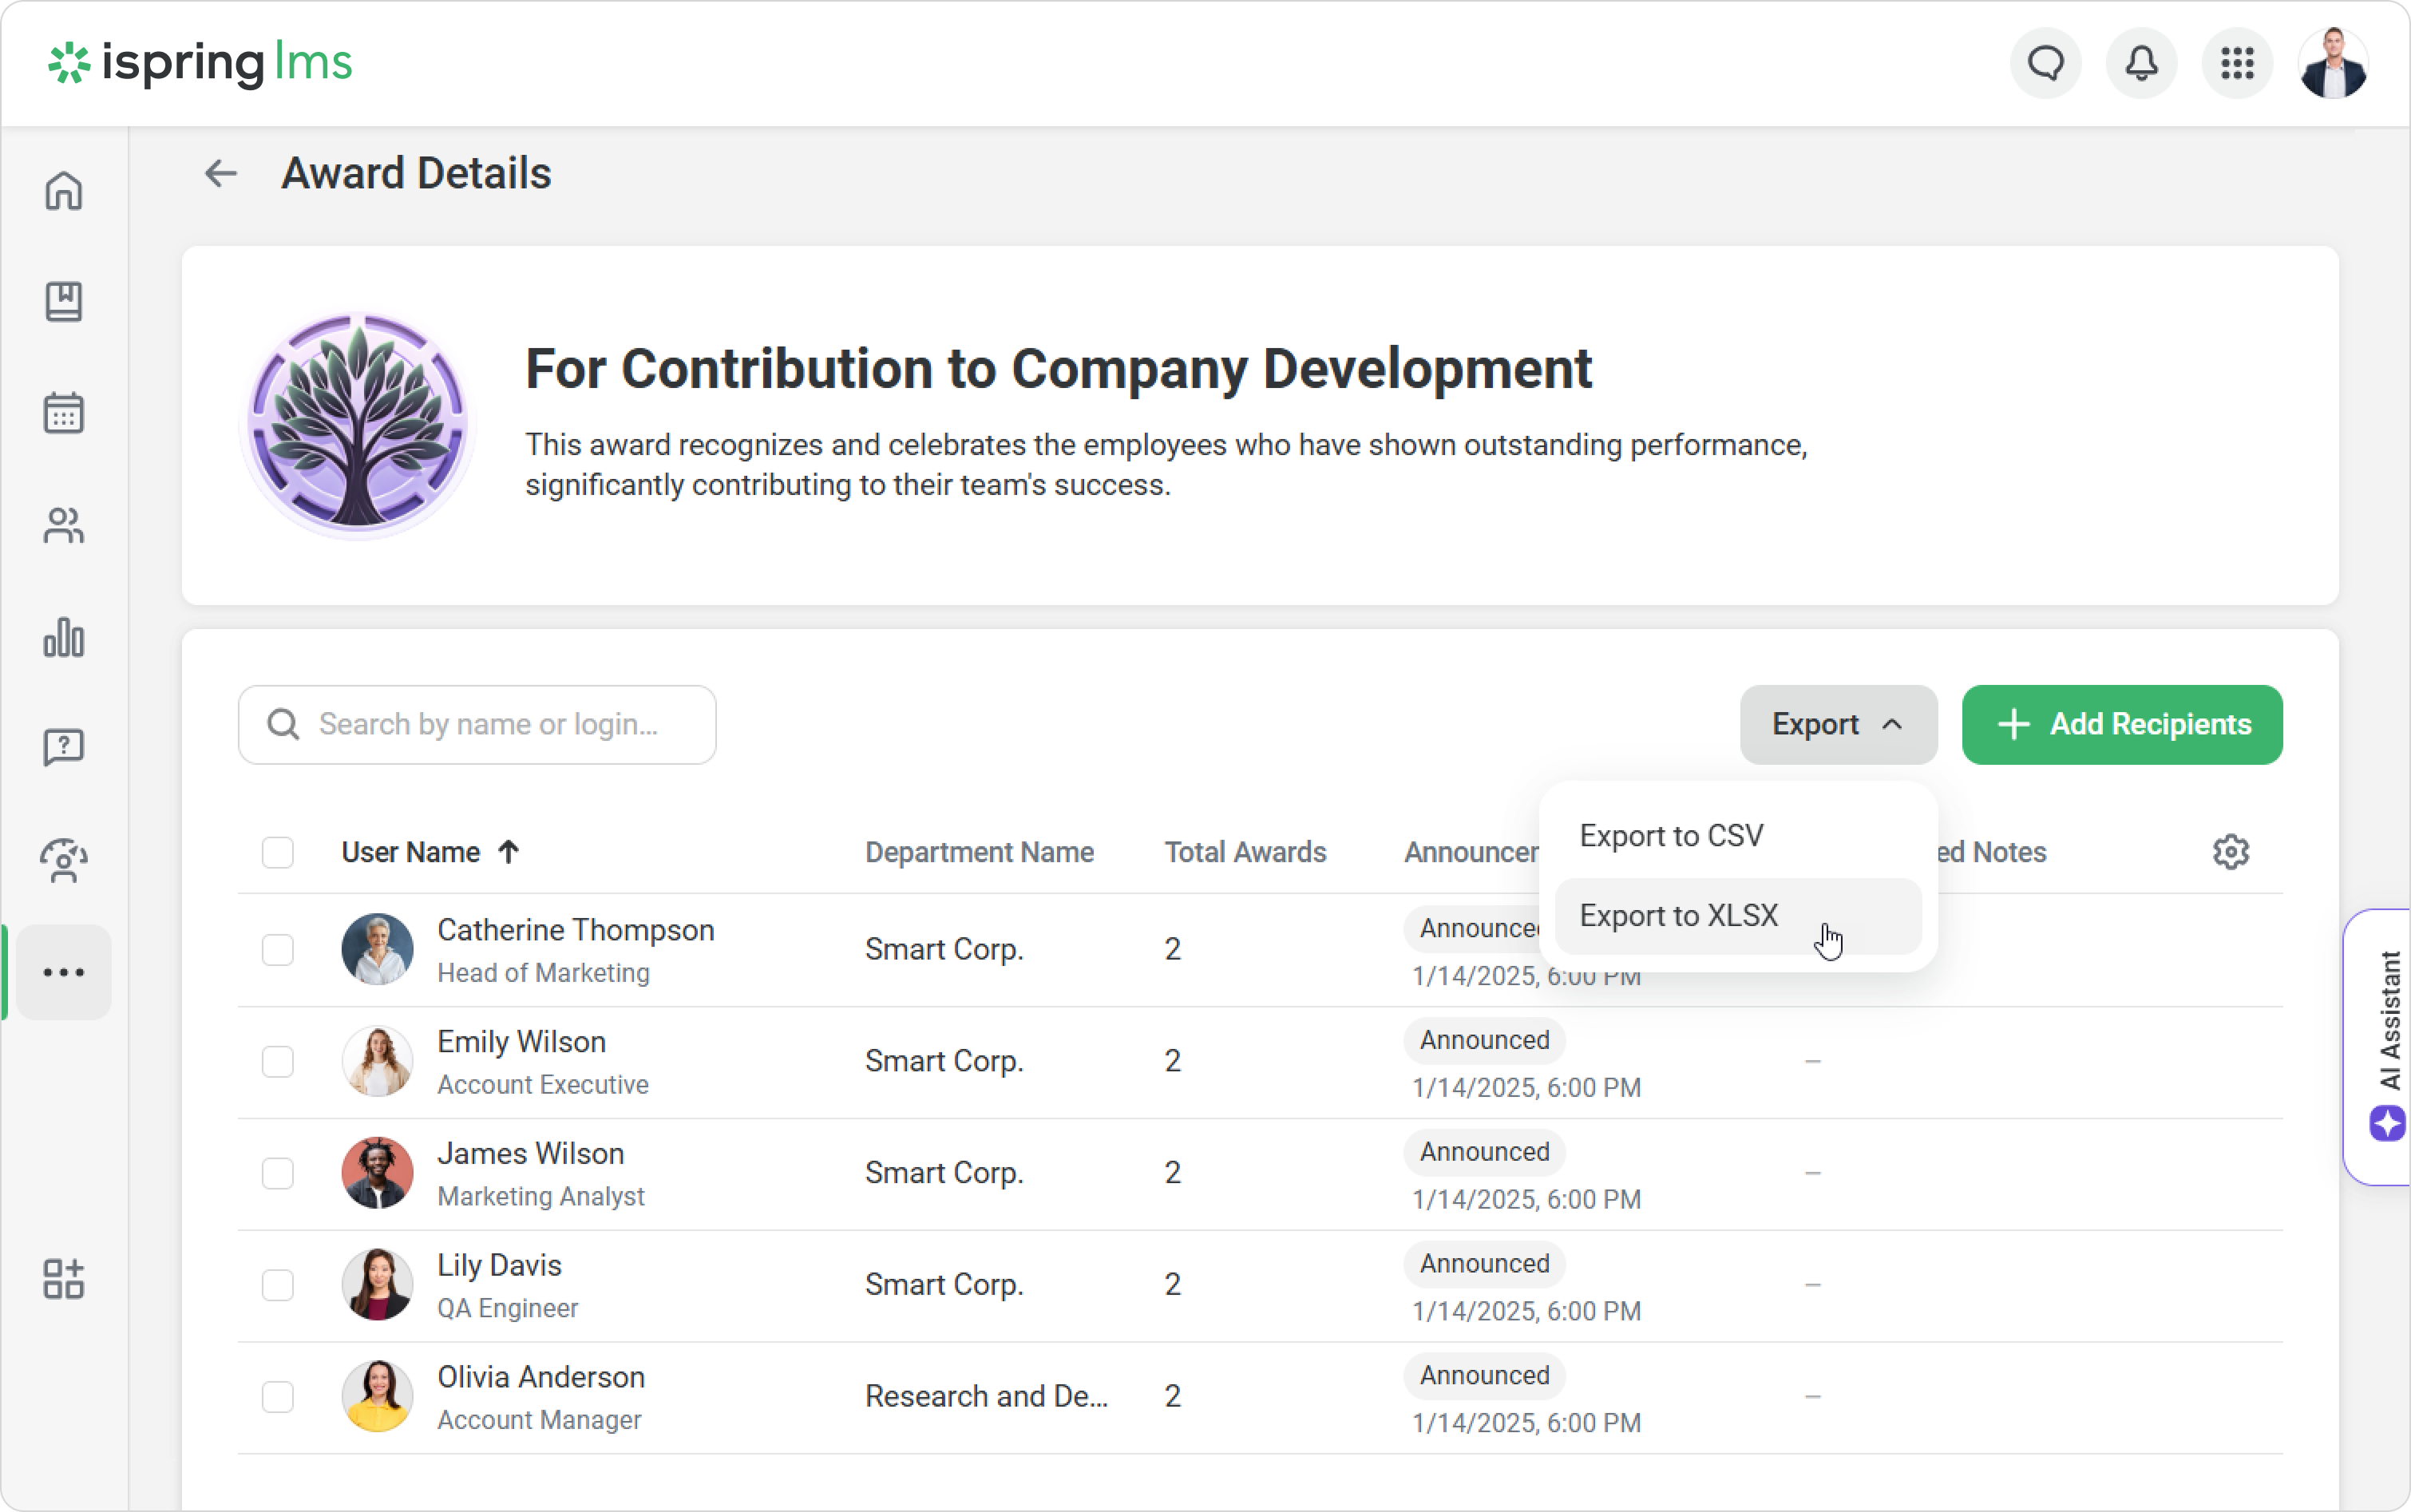The height and width of the screenshot is (1512, 2411).
Task: Select Emily Wilson's row checkbox
Action: click(x=277, y=1061)
